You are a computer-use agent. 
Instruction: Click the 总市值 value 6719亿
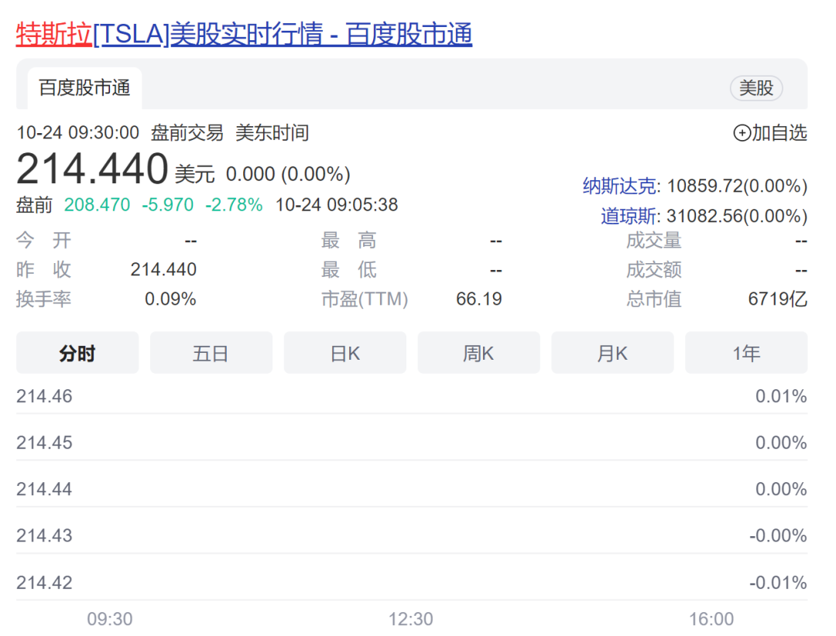point(777,299)
